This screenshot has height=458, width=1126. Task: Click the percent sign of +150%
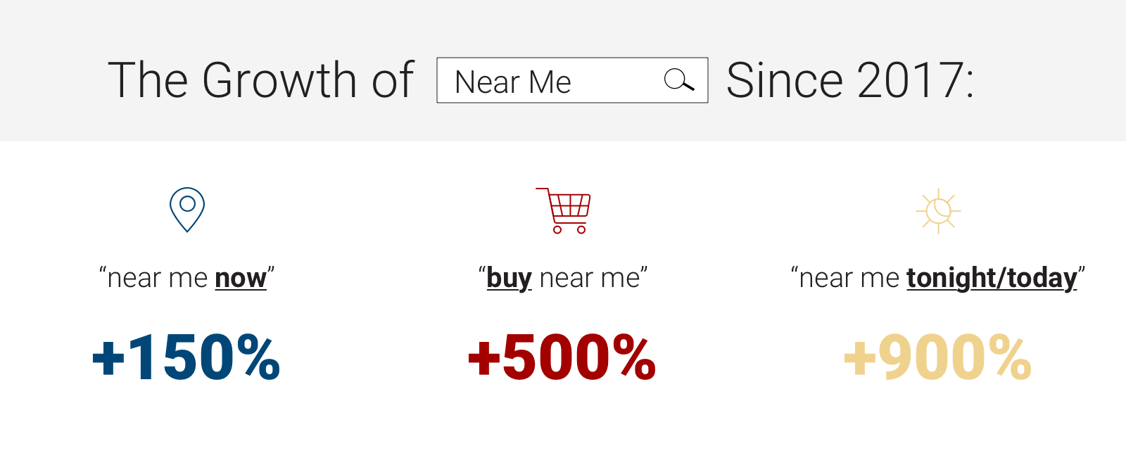(258, 357)
